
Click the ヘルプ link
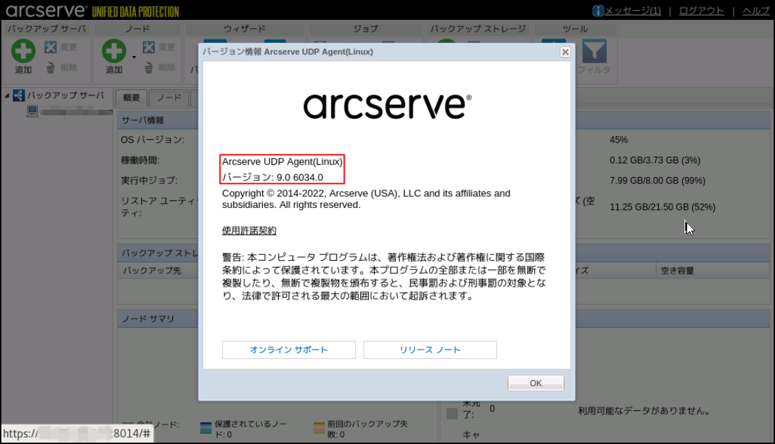pos(756,11)
